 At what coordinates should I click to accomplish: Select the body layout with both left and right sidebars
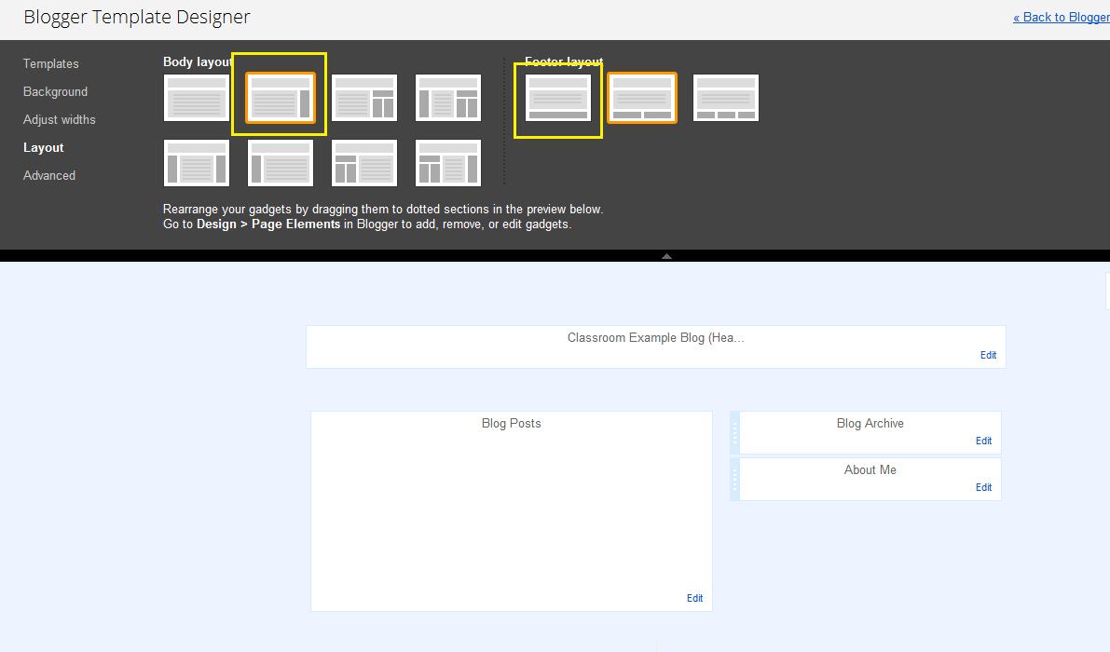pyautogui.click(x=197, y=162)
